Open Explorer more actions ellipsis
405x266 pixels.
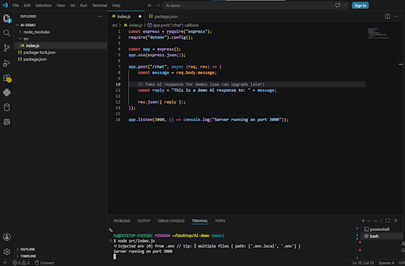click(x=100, y=17)
